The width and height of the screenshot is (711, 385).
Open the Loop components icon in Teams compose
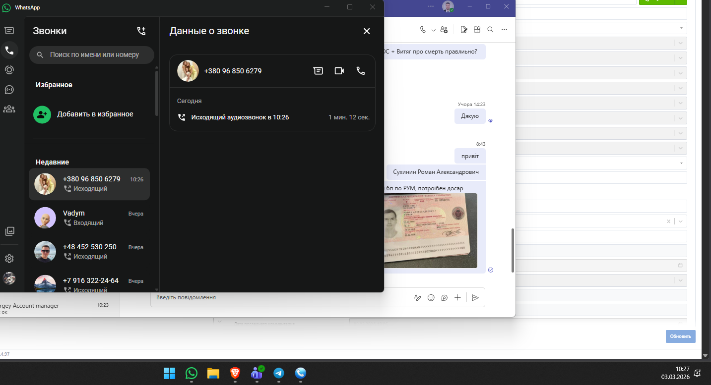[x=445, y=298]
